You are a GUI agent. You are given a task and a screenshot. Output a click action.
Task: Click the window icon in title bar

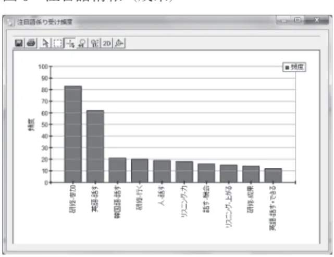point(10,22)
